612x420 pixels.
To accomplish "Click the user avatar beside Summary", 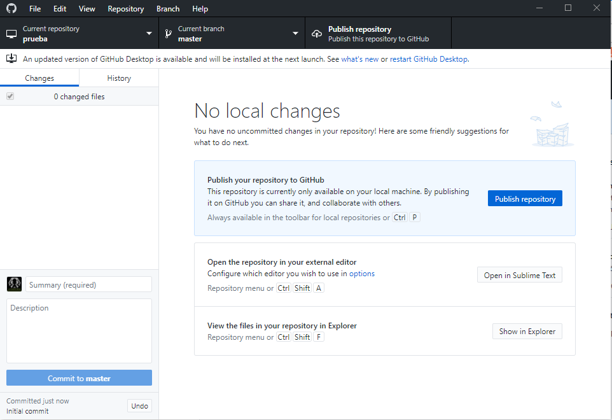I will [15, 284].
